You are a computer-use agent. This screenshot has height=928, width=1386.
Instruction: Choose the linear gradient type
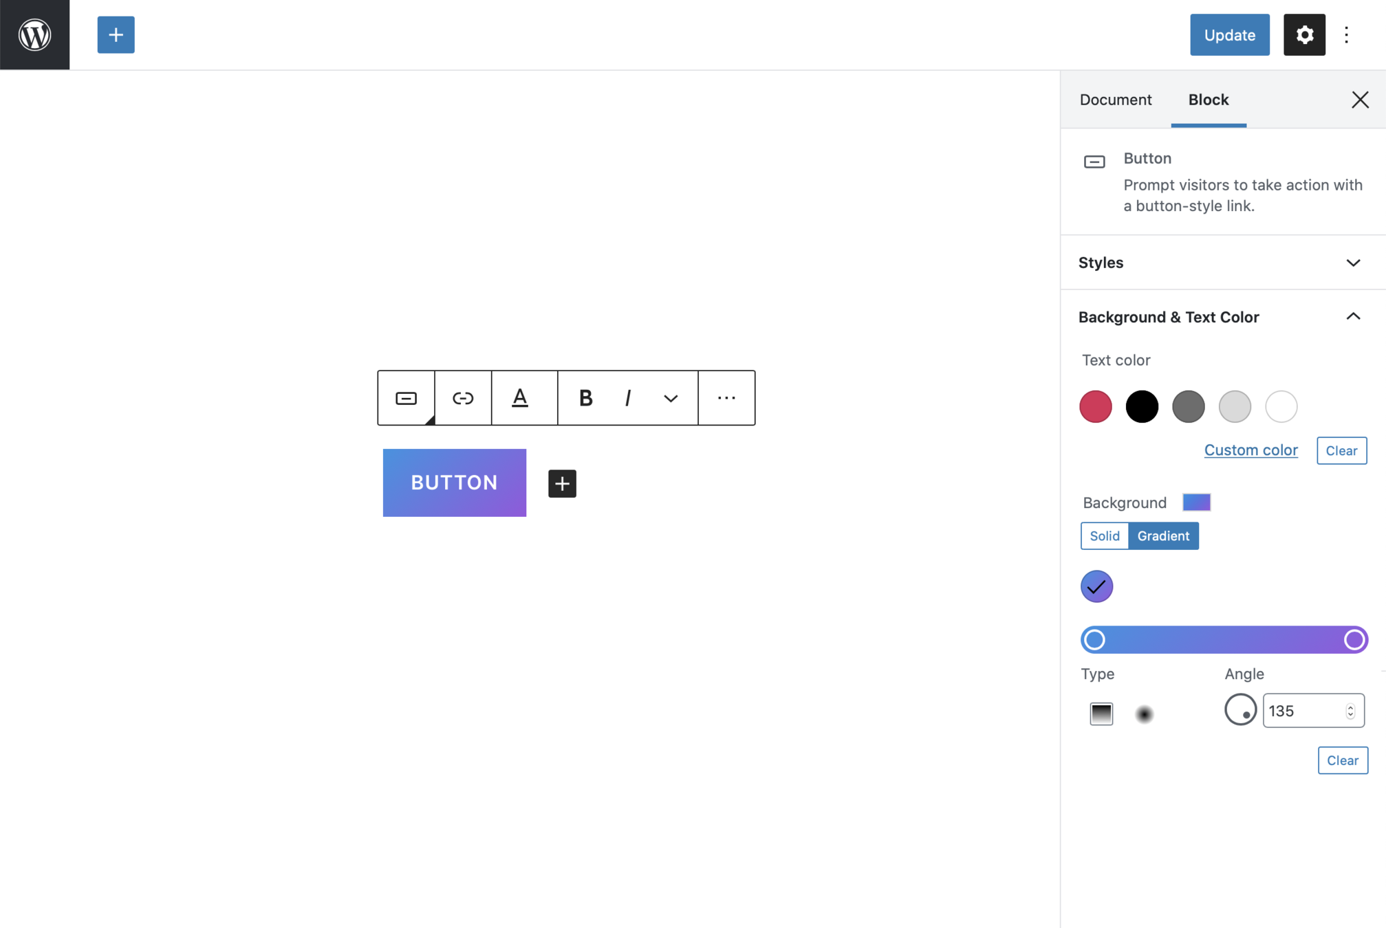pyautogui.click(x=1101, y=714)
